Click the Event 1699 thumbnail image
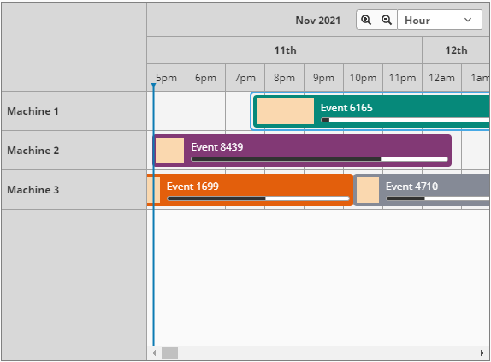The image size is (491, 362). tap(153, 190)
